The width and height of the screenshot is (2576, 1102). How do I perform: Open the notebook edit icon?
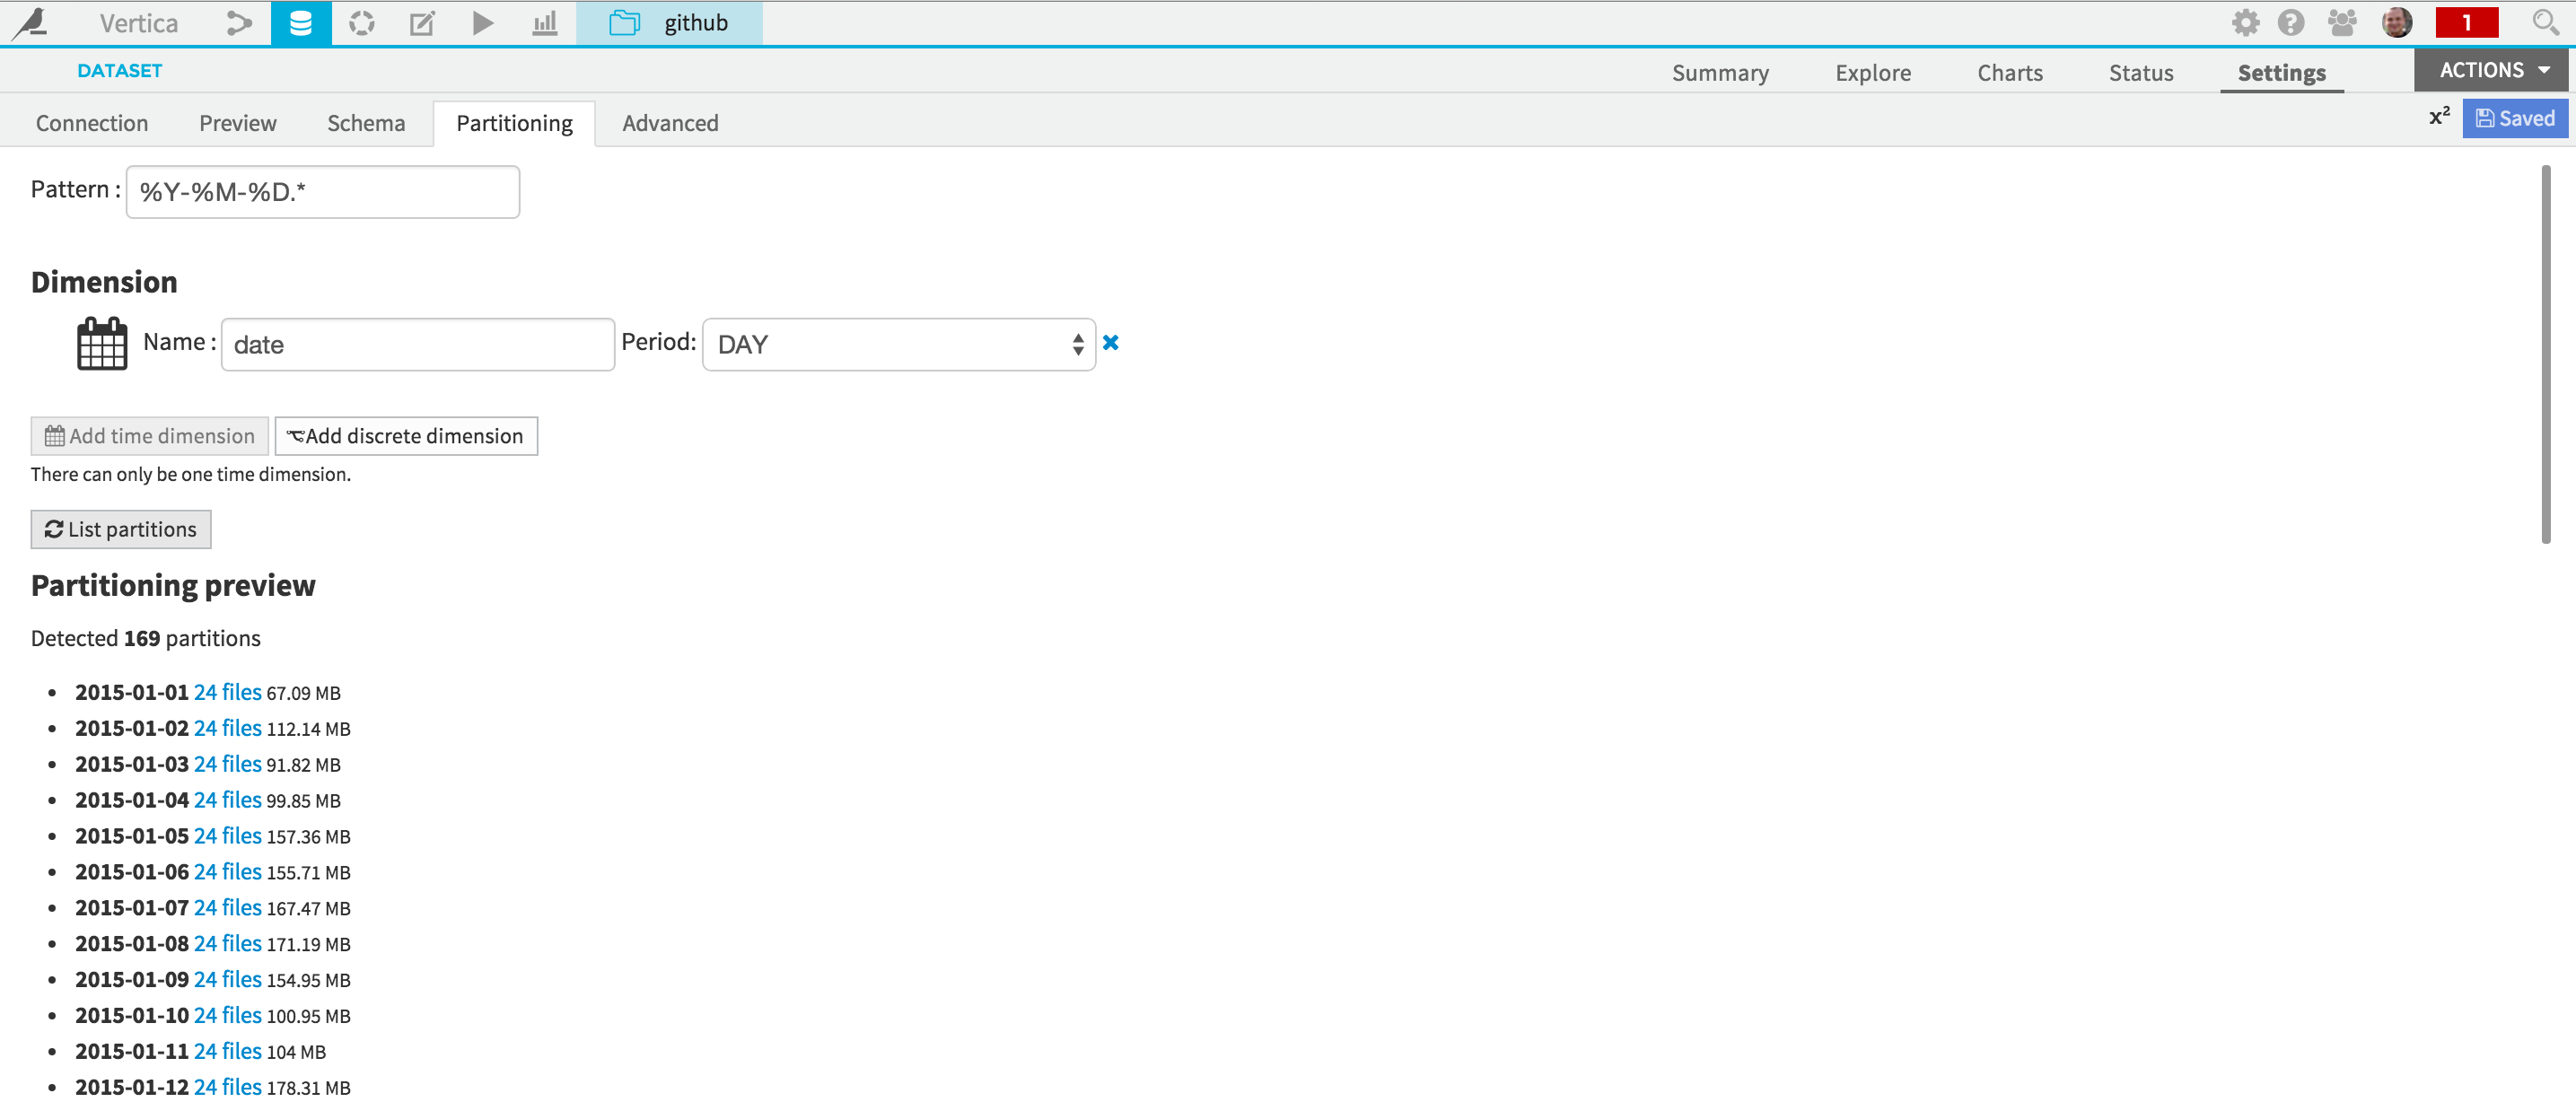[422, 22]
